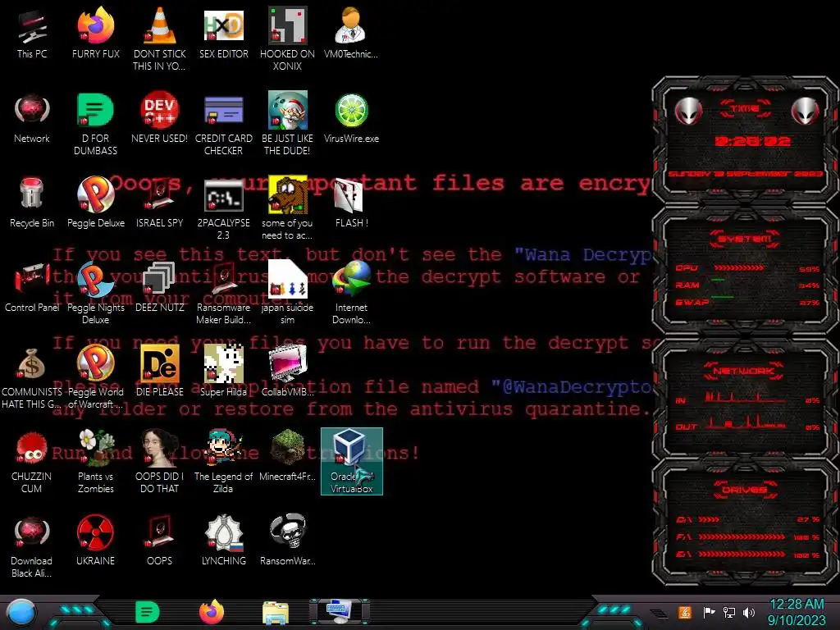Click the left alien head on TIME gadget
This screenshot has width=840, height=630.
pos(688,112)
